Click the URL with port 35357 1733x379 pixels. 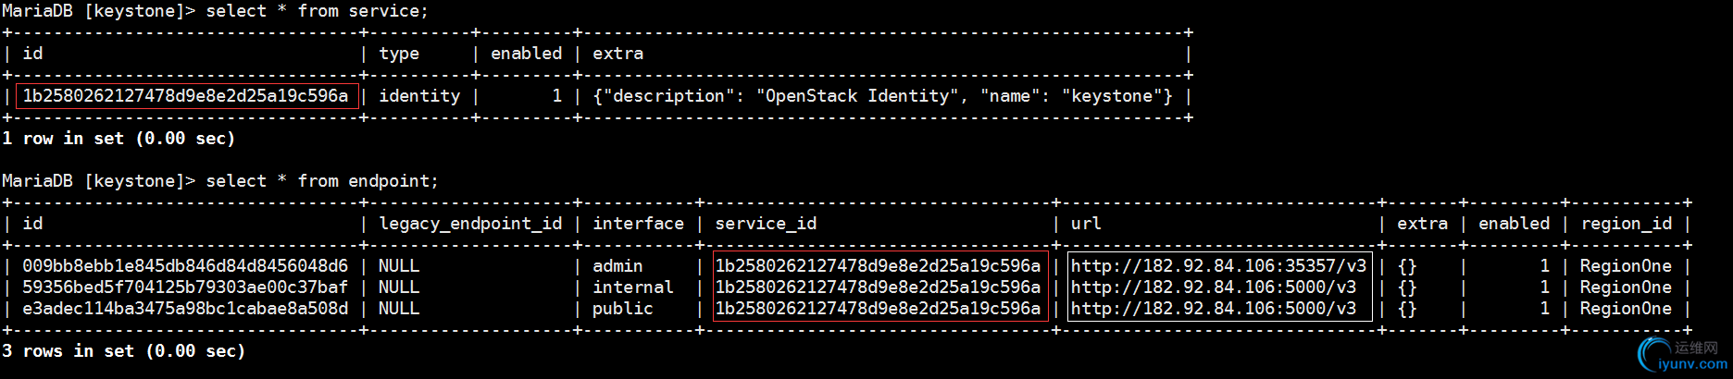pos(1218,266)
